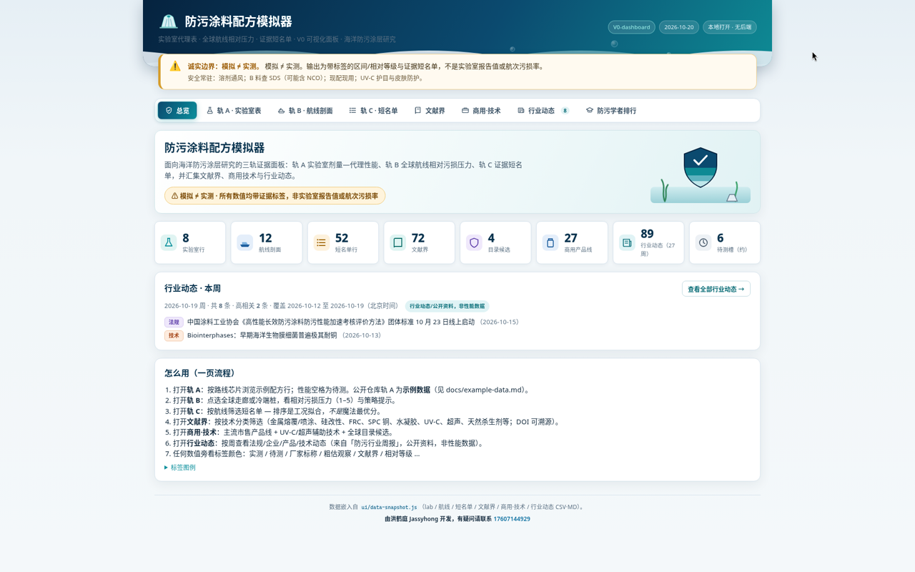The width and height of the screenshot is (915, 572).
Task: Click the 72 文献界 stat value
Action: point(418,238)
